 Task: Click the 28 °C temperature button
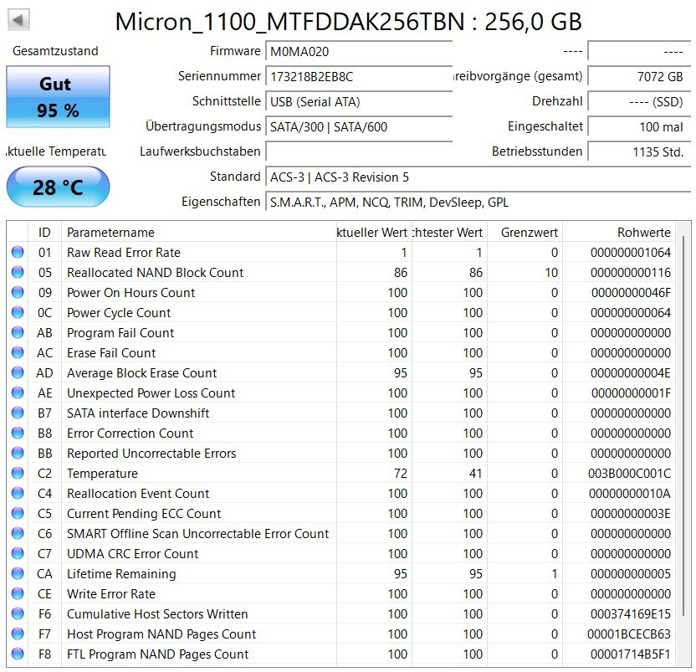pyautogui.click(x=59, y=187)
